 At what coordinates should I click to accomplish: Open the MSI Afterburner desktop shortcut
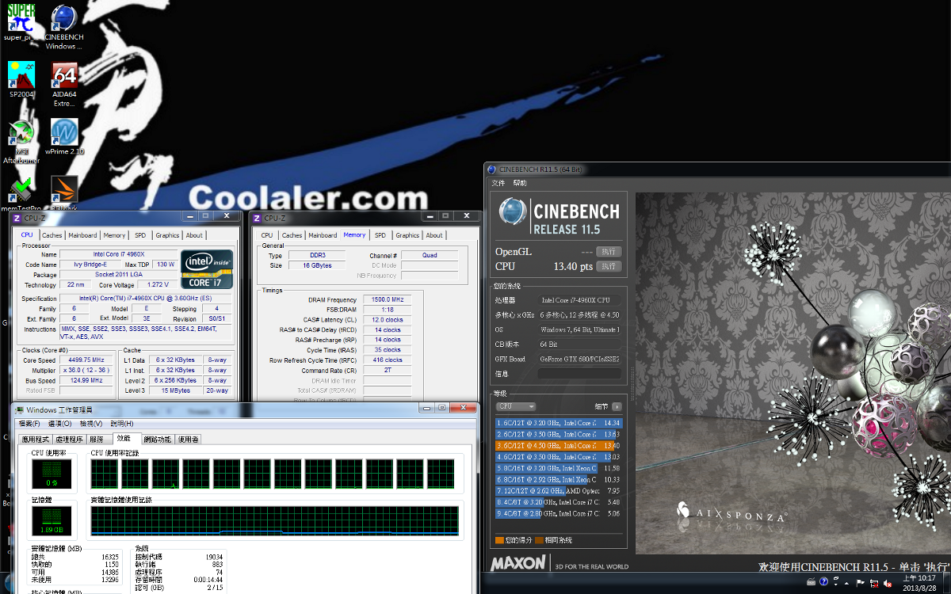(x=21, y=143)
